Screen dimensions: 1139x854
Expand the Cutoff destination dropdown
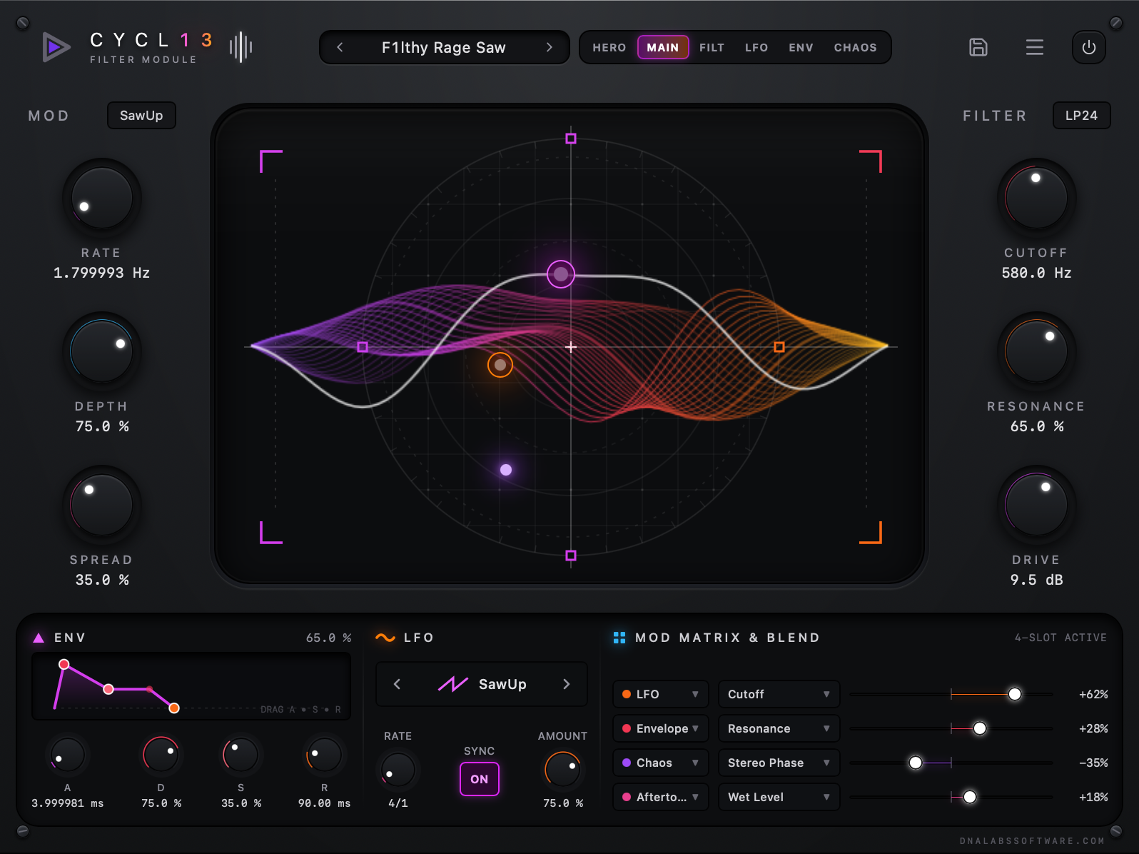(779, 694)
